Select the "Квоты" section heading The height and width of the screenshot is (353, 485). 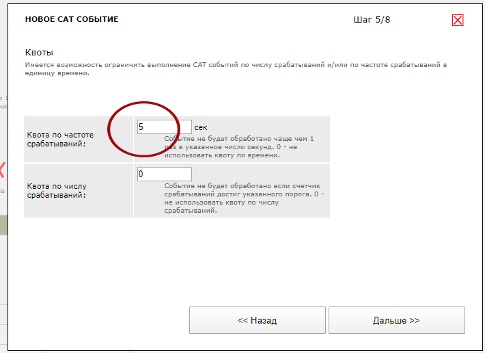point(39,53)
